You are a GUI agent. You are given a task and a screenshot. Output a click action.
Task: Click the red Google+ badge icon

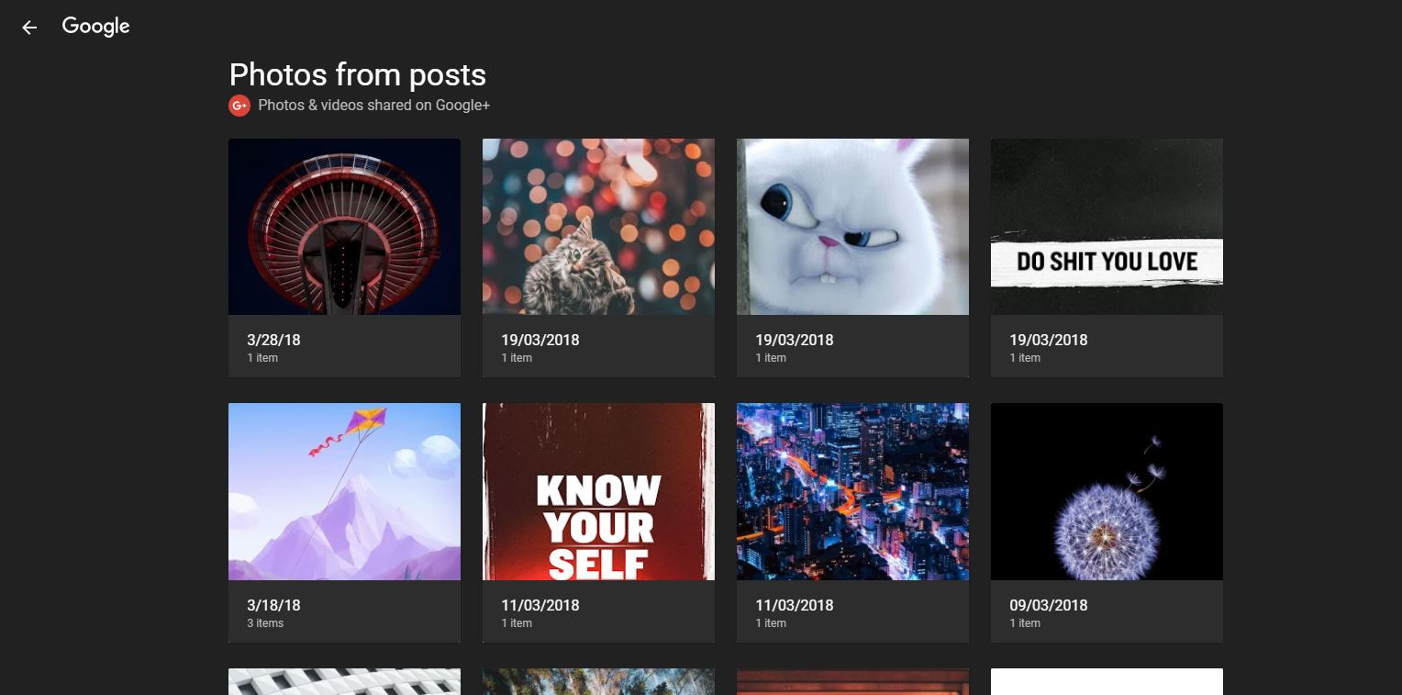pyautogui.click(x=239, y=106)
